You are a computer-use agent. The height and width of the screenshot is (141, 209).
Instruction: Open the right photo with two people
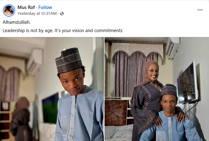[x=156, y=89]
